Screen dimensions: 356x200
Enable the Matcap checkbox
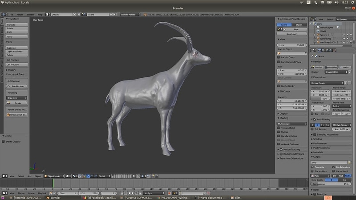[279, 132]
